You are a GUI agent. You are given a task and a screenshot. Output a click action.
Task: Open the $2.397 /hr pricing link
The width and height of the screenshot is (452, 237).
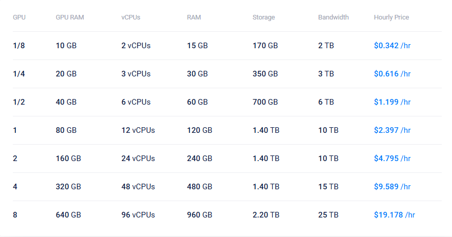click(x=392, y=130)
